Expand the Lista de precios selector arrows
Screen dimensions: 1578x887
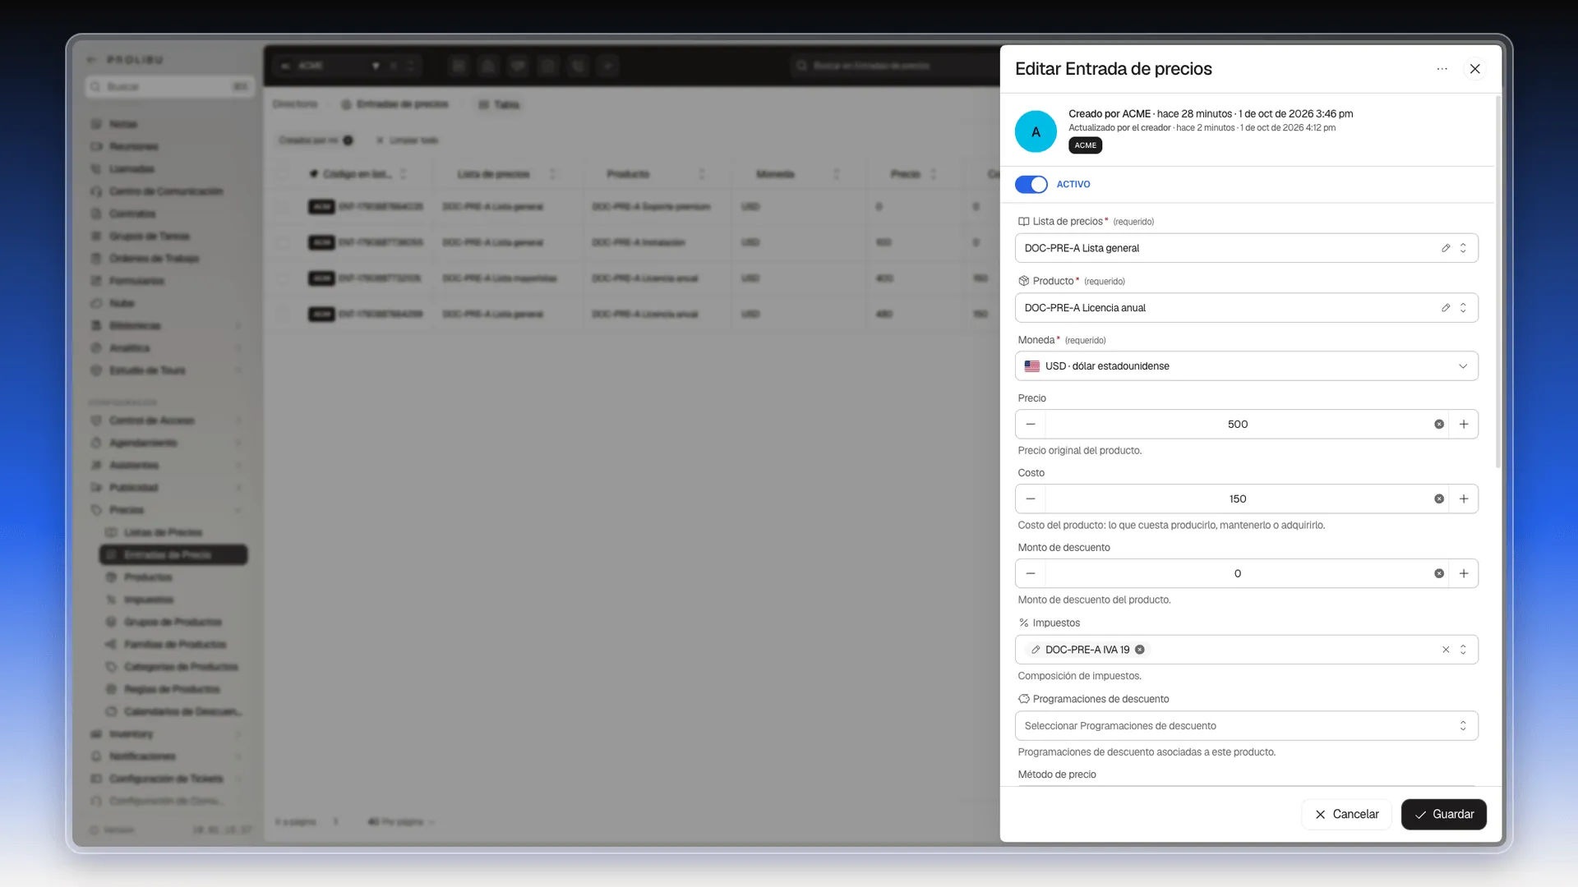[x=1463, y=248]
